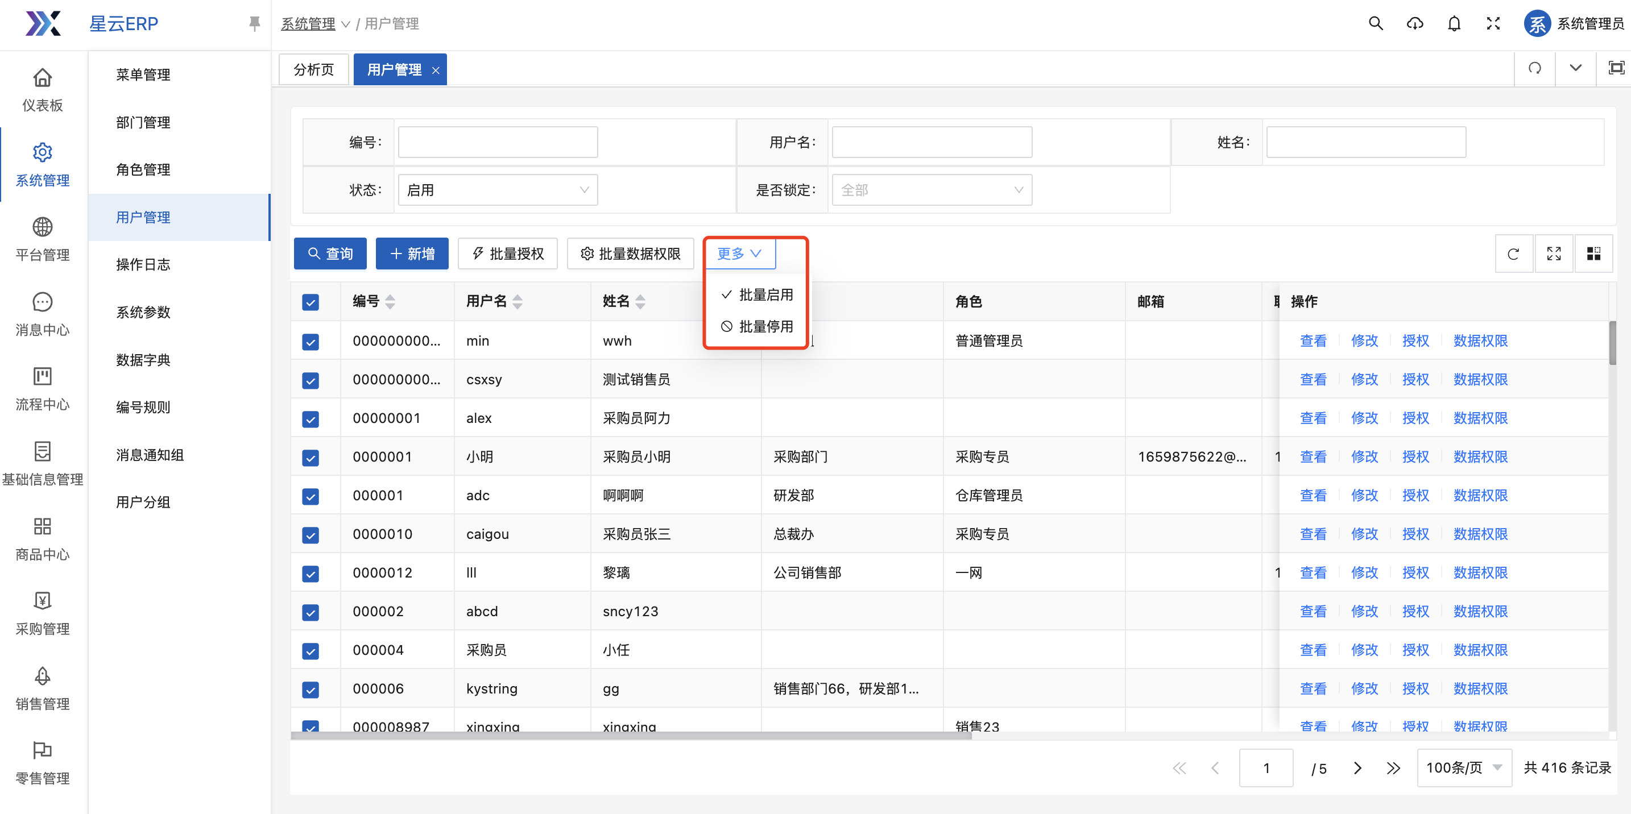1631x814 pixels.
Task: Click 数据权限 link for user min
Action: (1480, 340)
